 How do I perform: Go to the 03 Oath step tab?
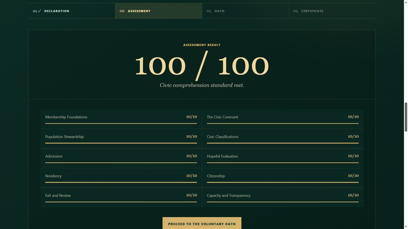(246, 11)
